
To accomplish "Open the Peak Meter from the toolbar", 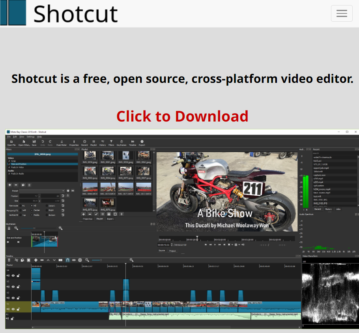I will (x=62, y=143).
